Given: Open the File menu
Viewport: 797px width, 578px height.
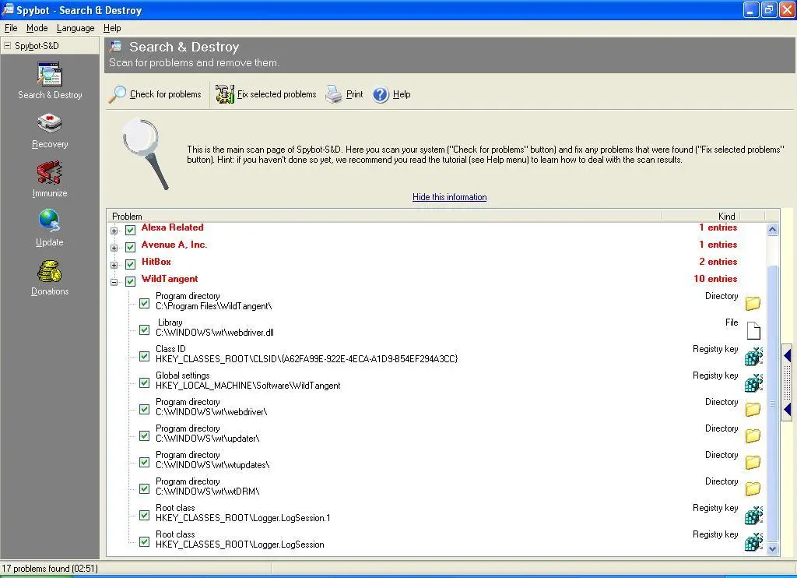Looking at the screenshot, I should (x=11, y=28).
